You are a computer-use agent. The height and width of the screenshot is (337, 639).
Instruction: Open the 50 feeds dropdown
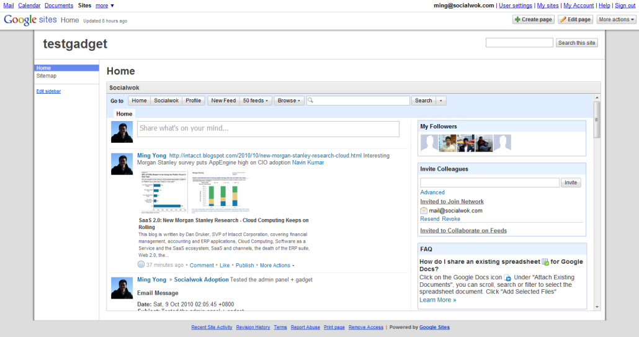coord(256,101)
